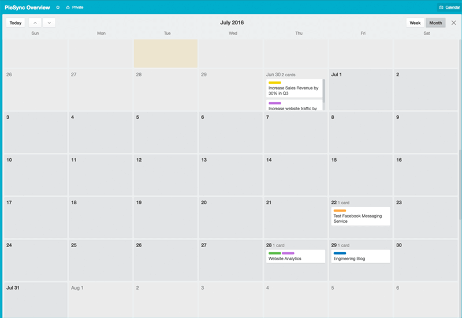
Task: Select the July 16 day cell
Action: [426, 175]
